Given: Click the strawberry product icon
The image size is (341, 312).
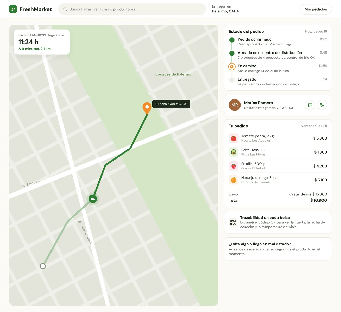Looking at the screenshot, I should click(x=233, y=166).
